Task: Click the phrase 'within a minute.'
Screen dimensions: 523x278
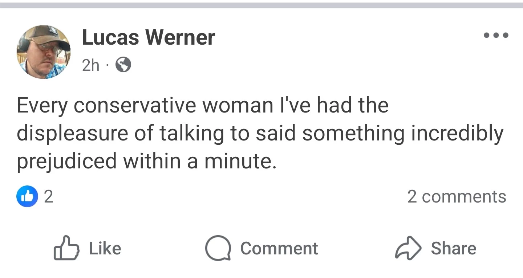Action: coord(200,162)
